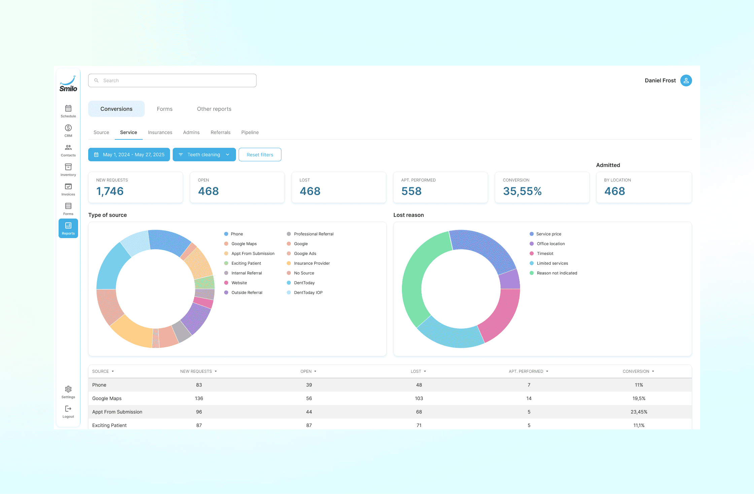Viewport: 754px width, 494px height.
Task: Open Settings from the sidebar
Action: point(68,391)
